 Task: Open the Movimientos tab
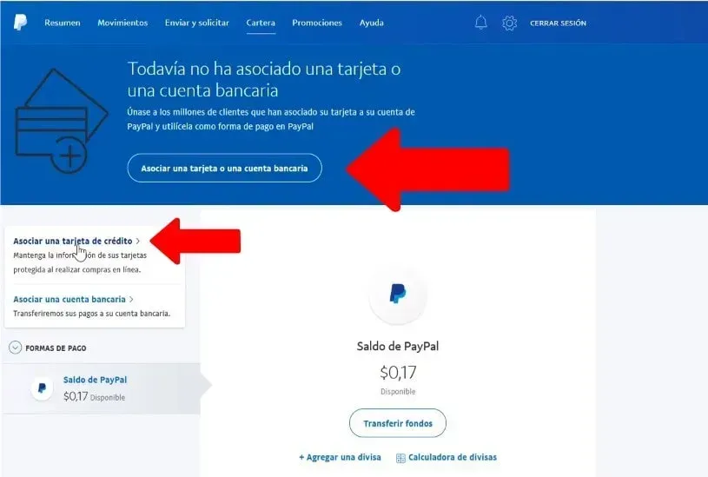(x=122, y=23)
